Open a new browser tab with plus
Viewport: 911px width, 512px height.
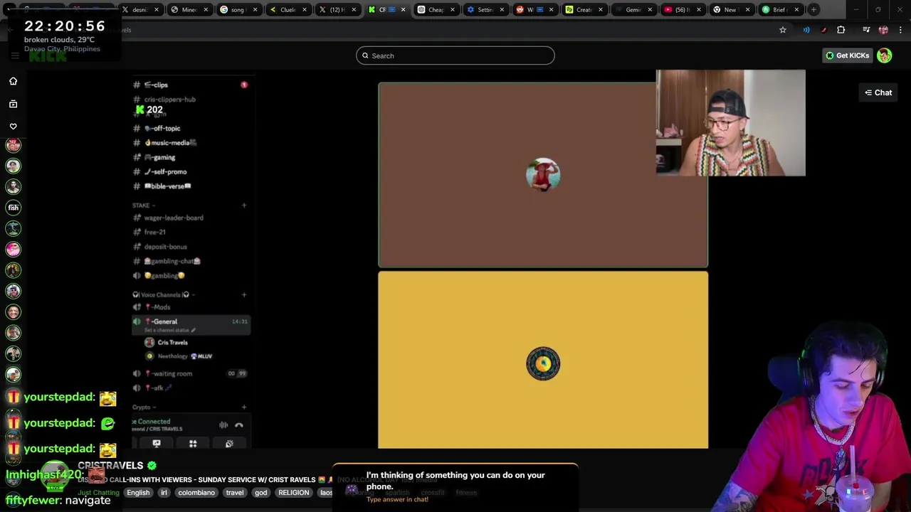pyautogui.click(x=813, y=9)
